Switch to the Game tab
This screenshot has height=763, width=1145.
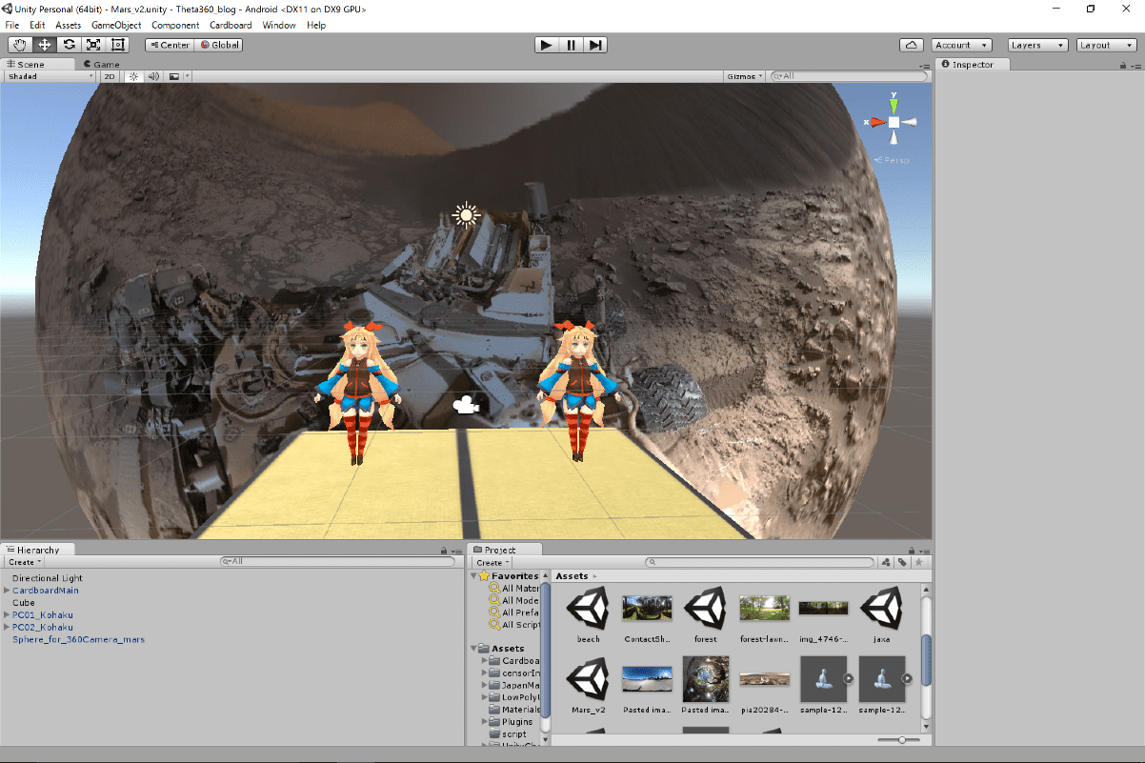tap(101, 65)
